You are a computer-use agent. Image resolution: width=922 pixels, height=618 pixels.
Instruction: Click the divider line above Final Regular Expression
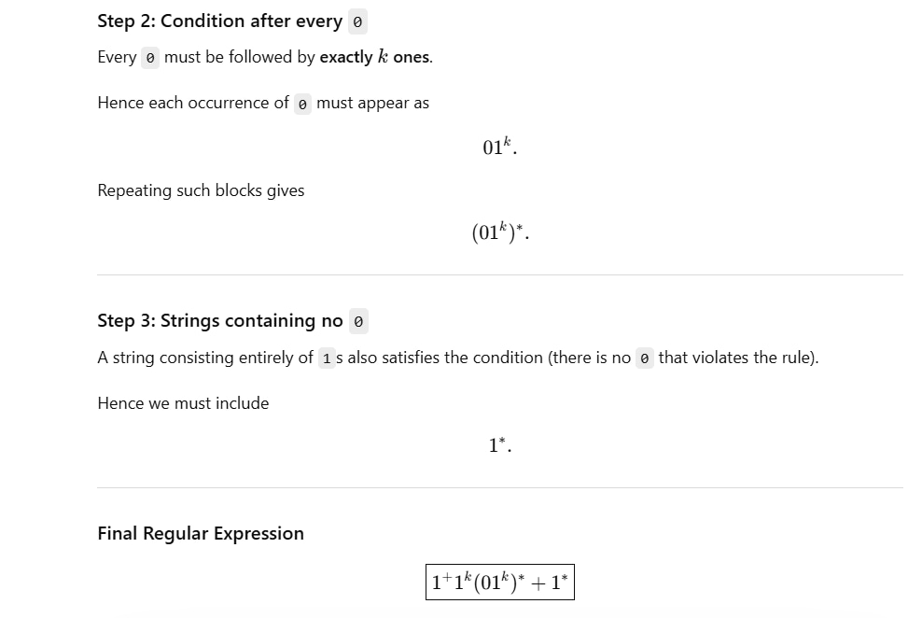[500, 487]
